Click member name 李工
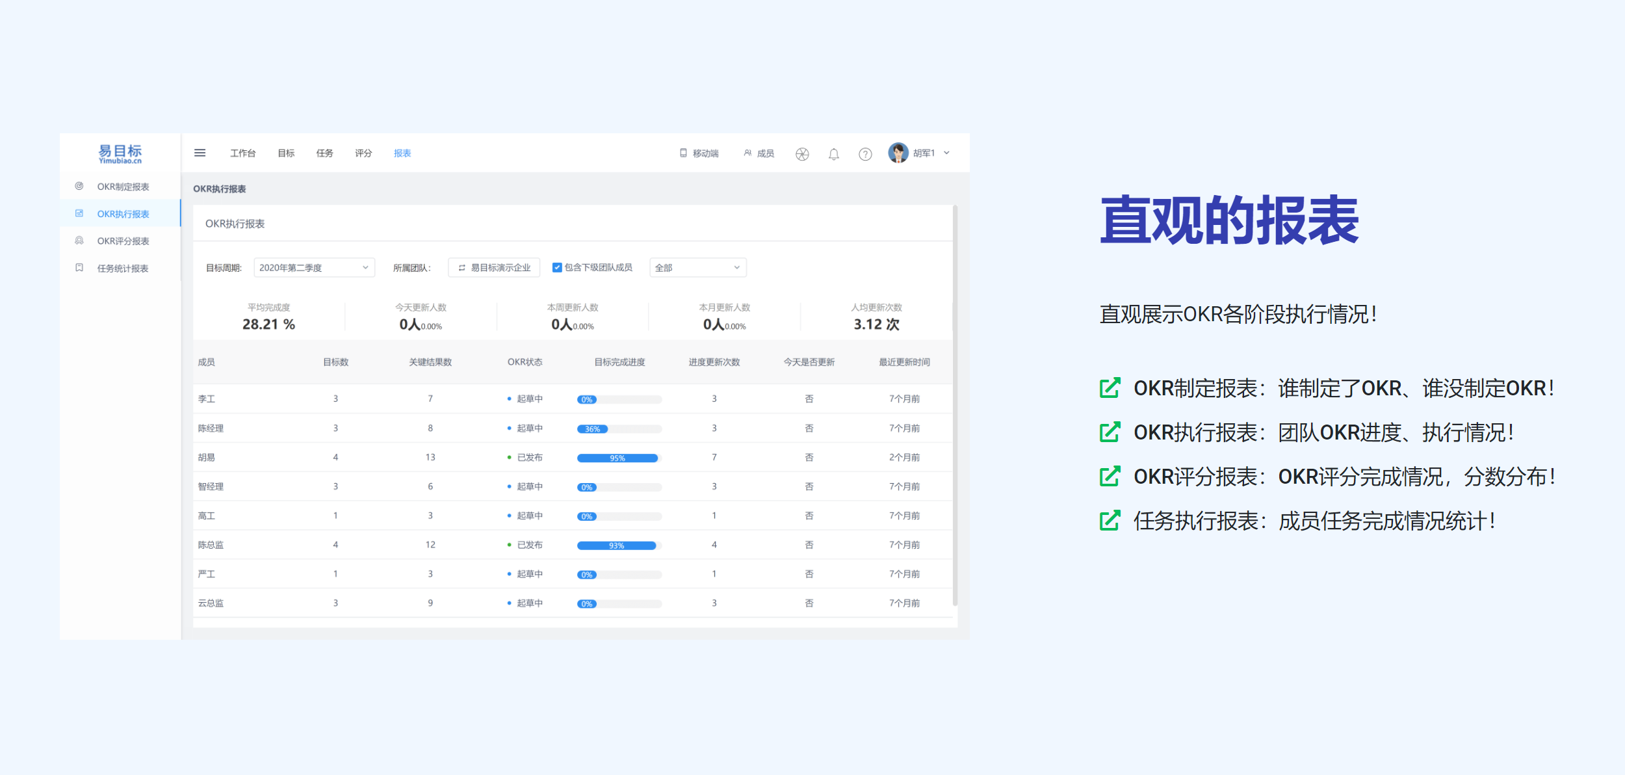The width and height of the screenshot is (1625, 775). click(207, 399)
